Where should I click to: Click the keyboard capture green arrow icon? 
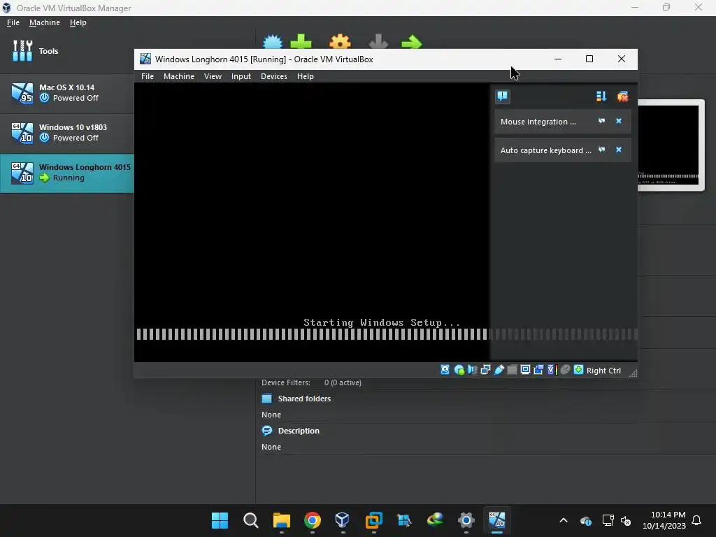click(578, 370)
